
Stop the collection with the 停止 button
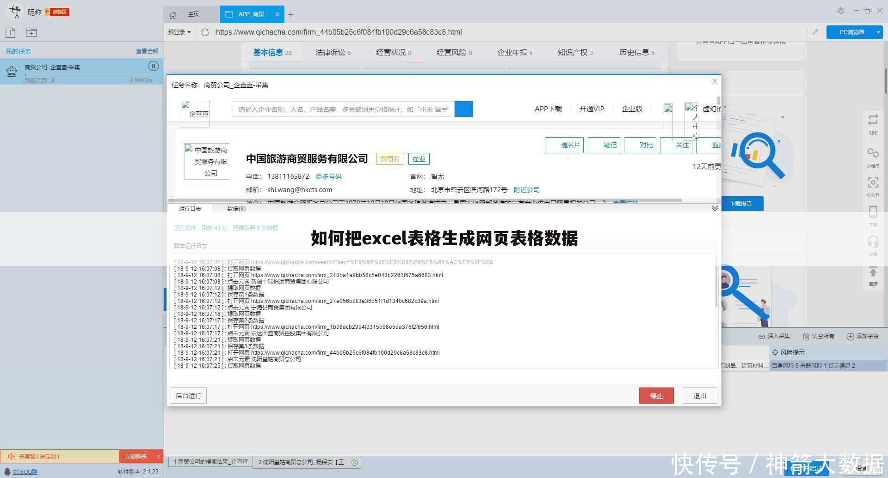[x=656, y=395]
